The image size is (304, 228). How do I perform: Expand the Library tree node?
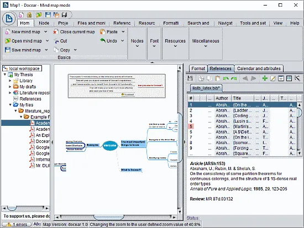coord(10,81)
